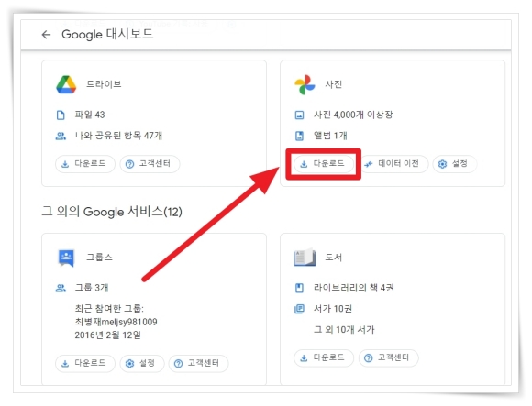Download Photos data with 다운로드 button
This screenshot has height=406, width=532.
coord(324,164)
